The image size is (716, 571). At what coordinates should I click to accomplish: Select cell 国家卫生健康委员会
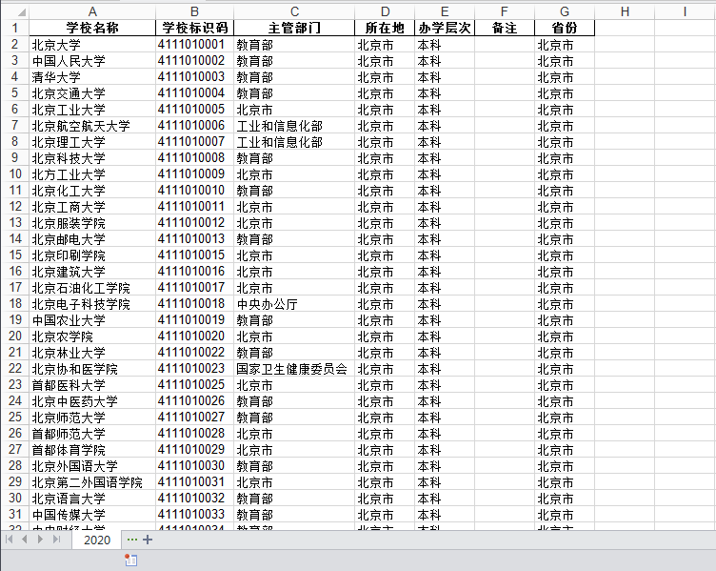(294, 369)
